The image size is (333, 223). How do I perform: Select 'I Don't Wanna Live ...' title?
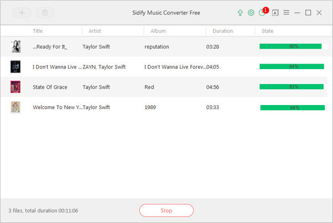click(57, 67)
